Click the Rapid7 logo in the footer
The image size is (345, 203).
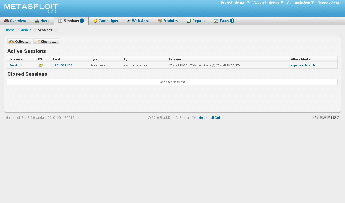click(x=326, y=117)
